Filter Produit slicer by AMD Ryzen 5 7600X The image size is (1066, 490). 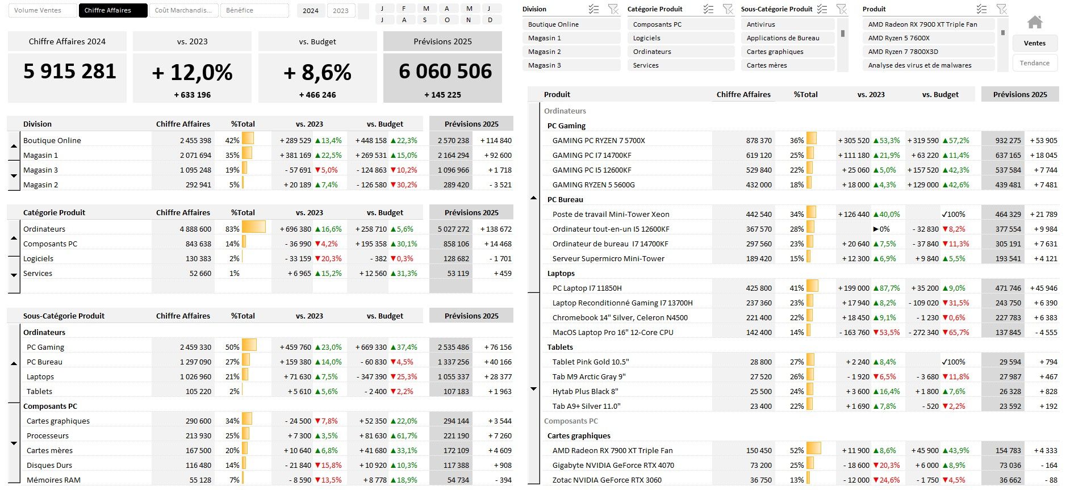tap(929, 38)
